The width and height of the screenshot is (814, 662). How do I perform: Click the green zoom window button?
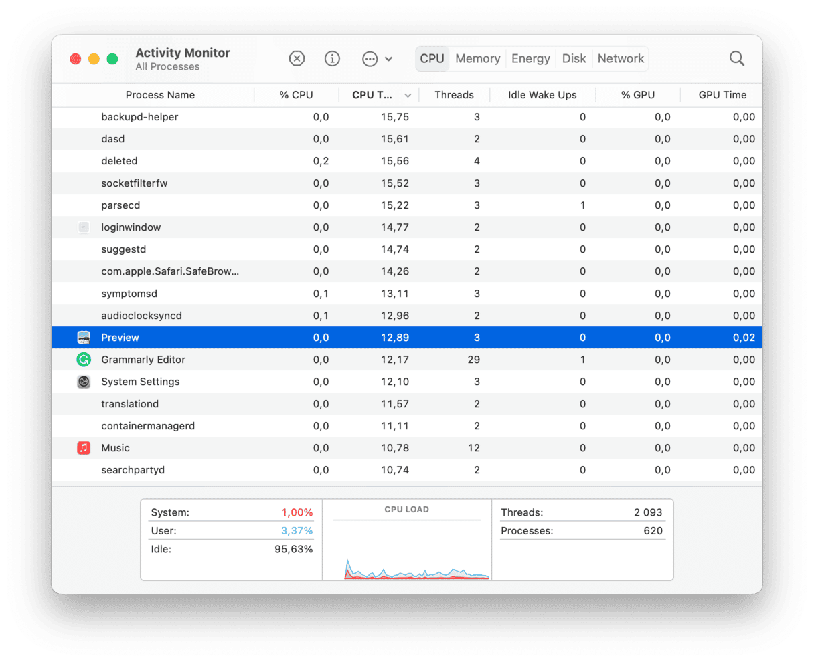112,59
